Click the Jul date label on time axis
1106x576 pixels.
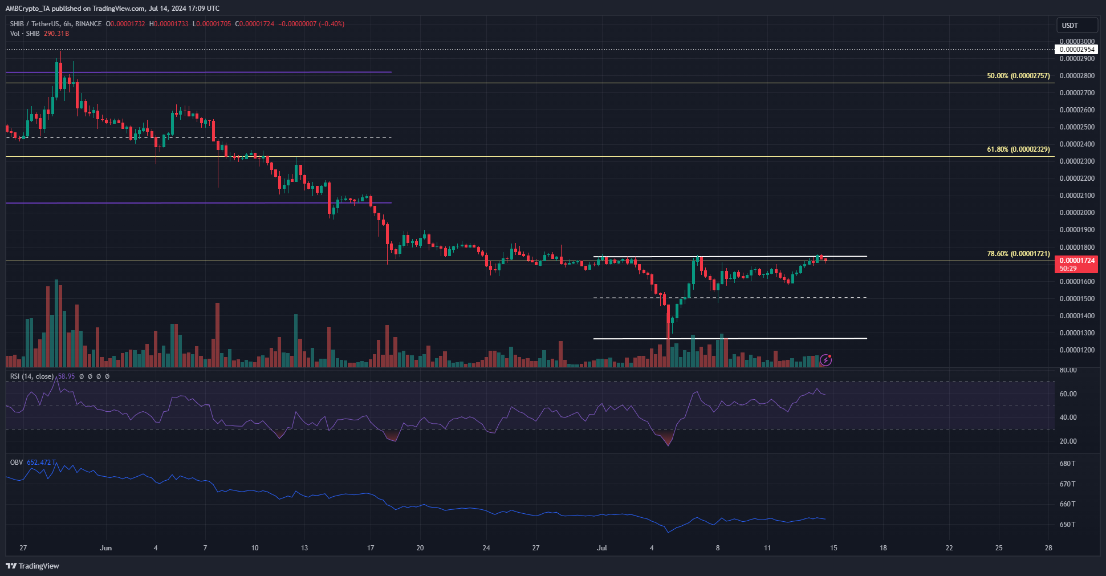[x=601, y=548]
